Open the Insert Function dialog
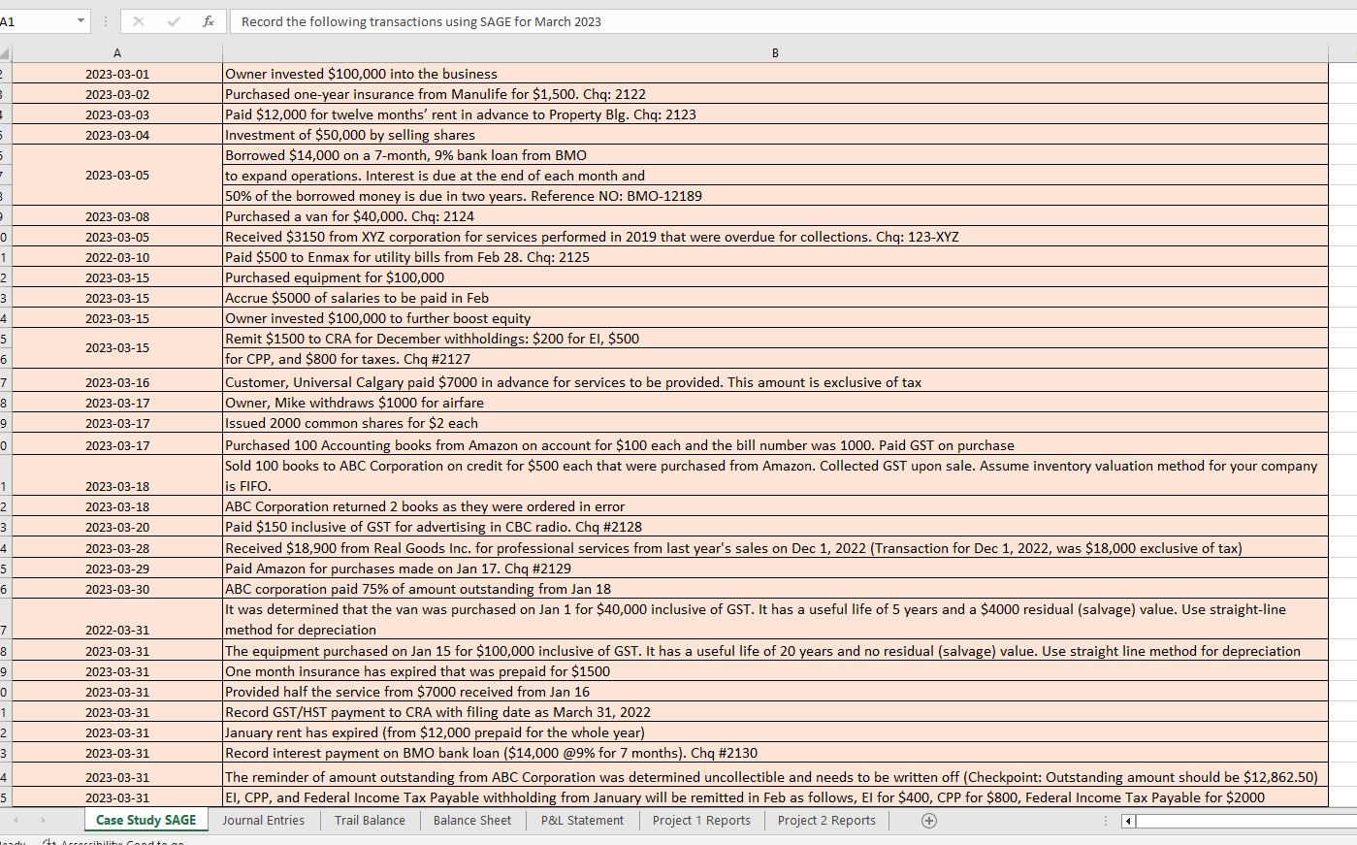This screenshot has width=1357, height=845. click(210, 21)
